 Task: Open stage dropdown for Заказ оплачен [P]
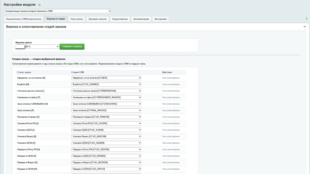pyautogui.click(x=106, y=111)
